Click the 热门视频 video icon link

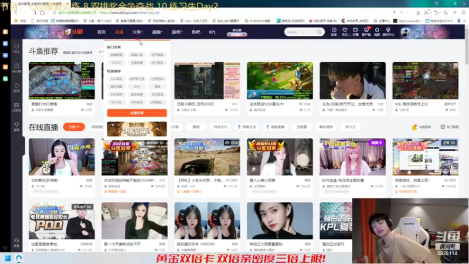pos(450,127)
